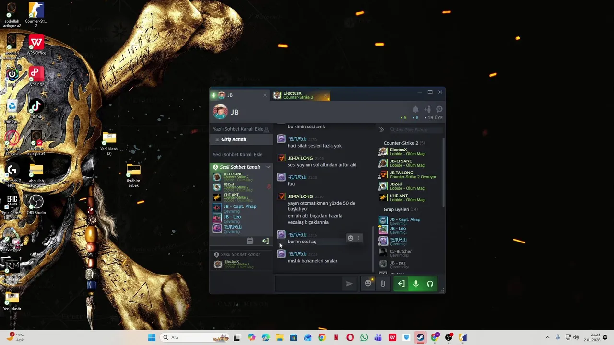Open WPS Office desktop icon
The image size is (614, 345).
[36, 45]
